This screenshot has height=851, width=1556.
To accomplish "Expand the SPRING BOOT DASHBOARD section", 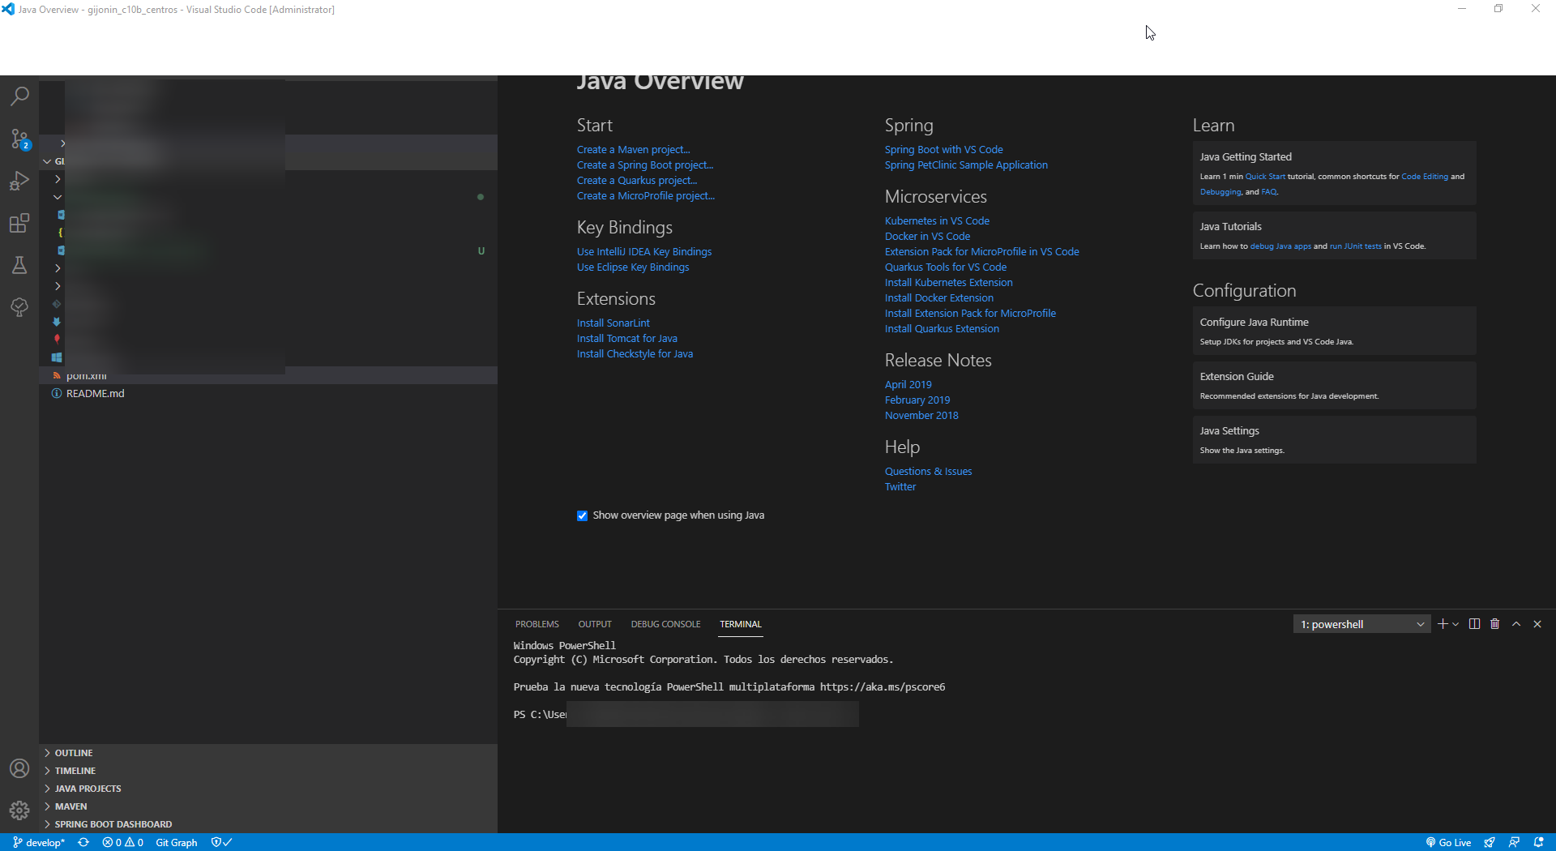I will pos(113,823).
